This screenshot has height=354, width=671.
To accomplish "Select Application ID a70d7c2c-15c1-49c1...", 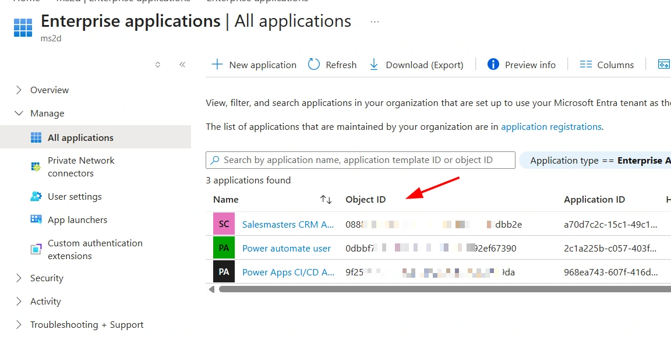I will pos(610,224).
